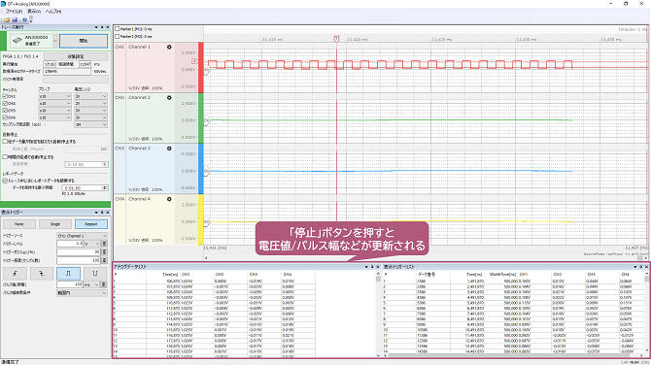Open the acquisition settings button
The image size is (651, 365).
(x=76, y=56)
